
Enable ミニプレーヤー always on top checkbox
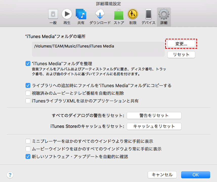pyautogui.click(x=28, y=141)
